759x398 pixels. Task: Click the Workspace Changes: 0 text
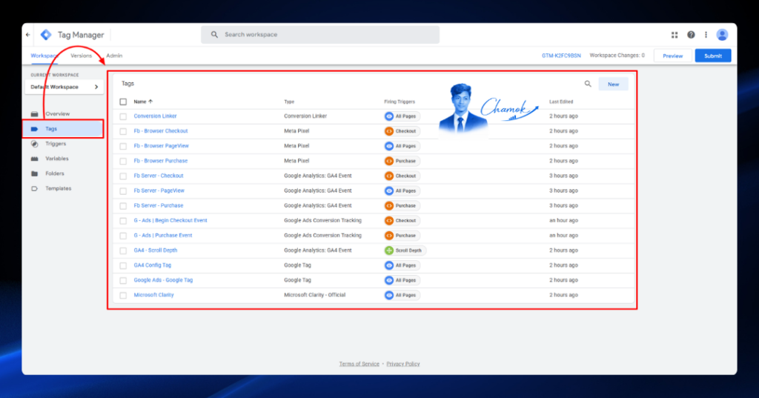tap(617, 55)
